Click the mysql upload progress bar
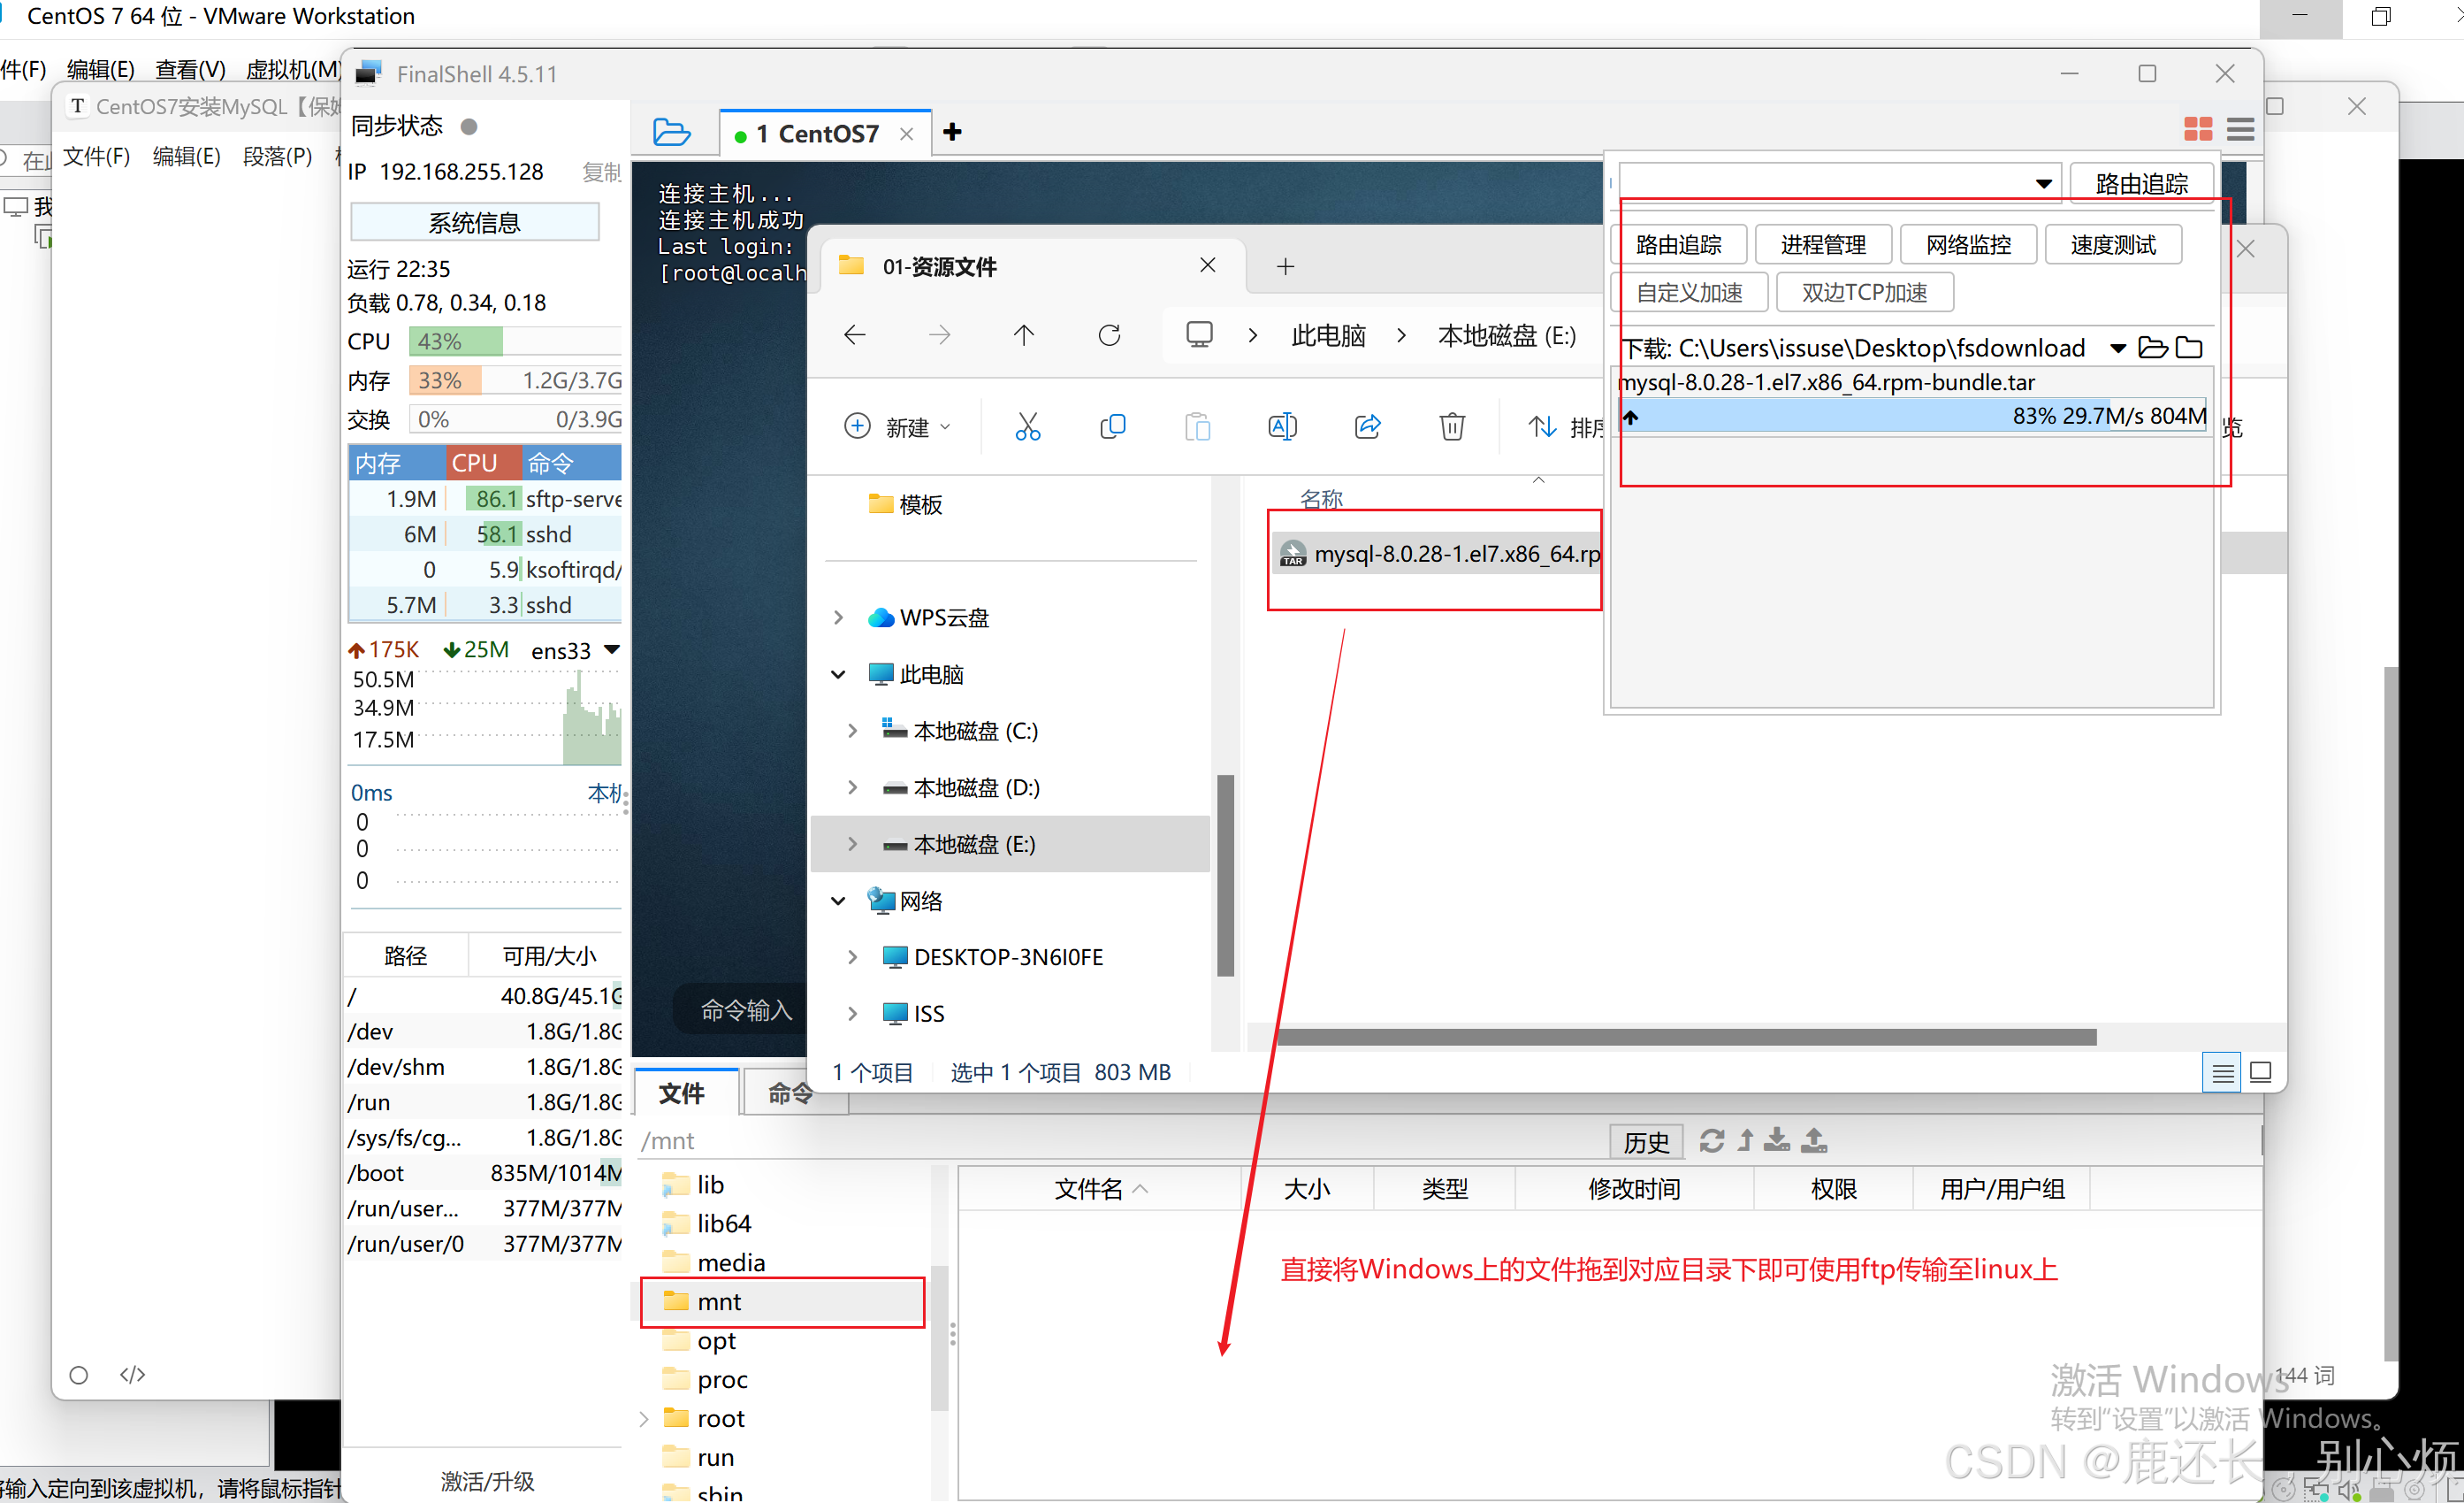The width and height of the screenshot is (2464, 1503). tap(1912, 417)
